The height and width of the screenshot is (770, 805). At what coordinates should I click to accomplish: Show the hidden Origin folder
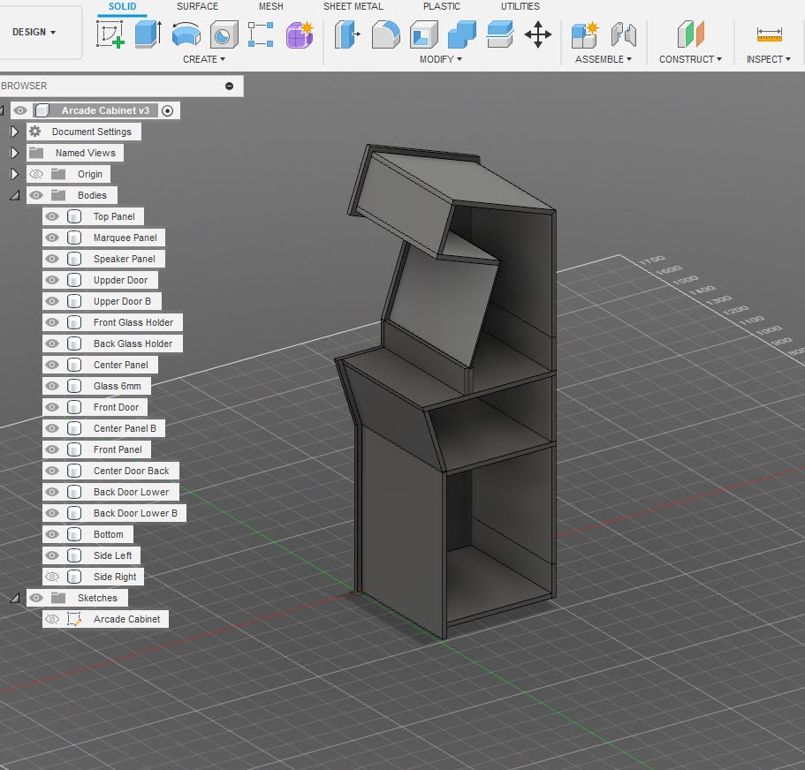coord(36,174)
